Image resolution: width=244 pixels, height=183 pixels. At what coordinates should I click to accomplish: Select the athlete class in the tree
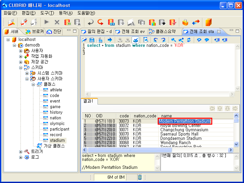tap(56, 90)
